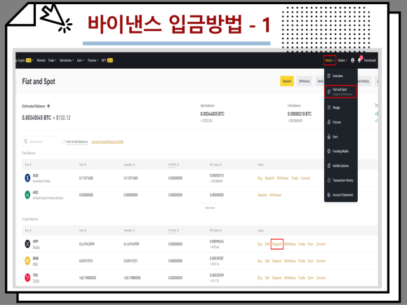407x305 pixels.
Task: Click the Futures icon in wallet menu
Action: [329, 122]
